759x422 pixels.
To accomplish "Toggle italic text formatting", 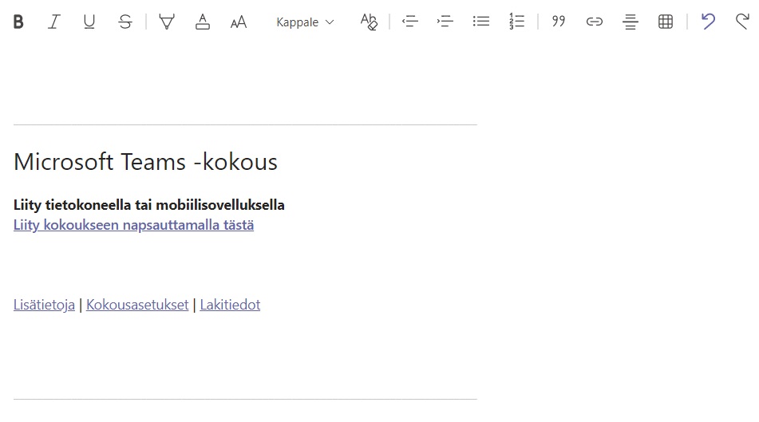I will (53, 22).
